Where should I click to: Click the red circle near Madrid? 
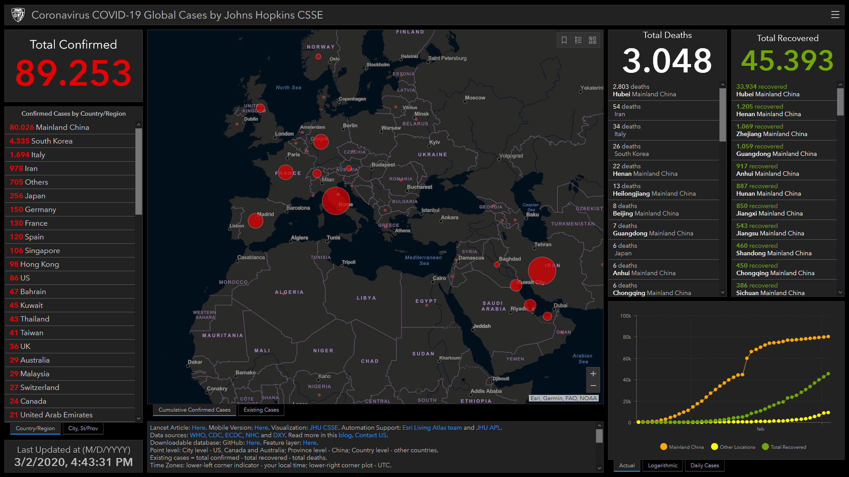click(x=256, y=220)
